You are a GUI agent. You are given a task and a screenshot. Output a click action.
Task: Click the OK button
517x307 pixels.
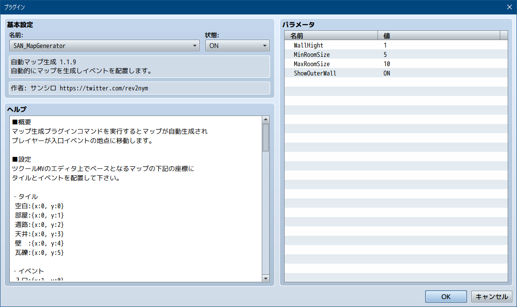446,297
